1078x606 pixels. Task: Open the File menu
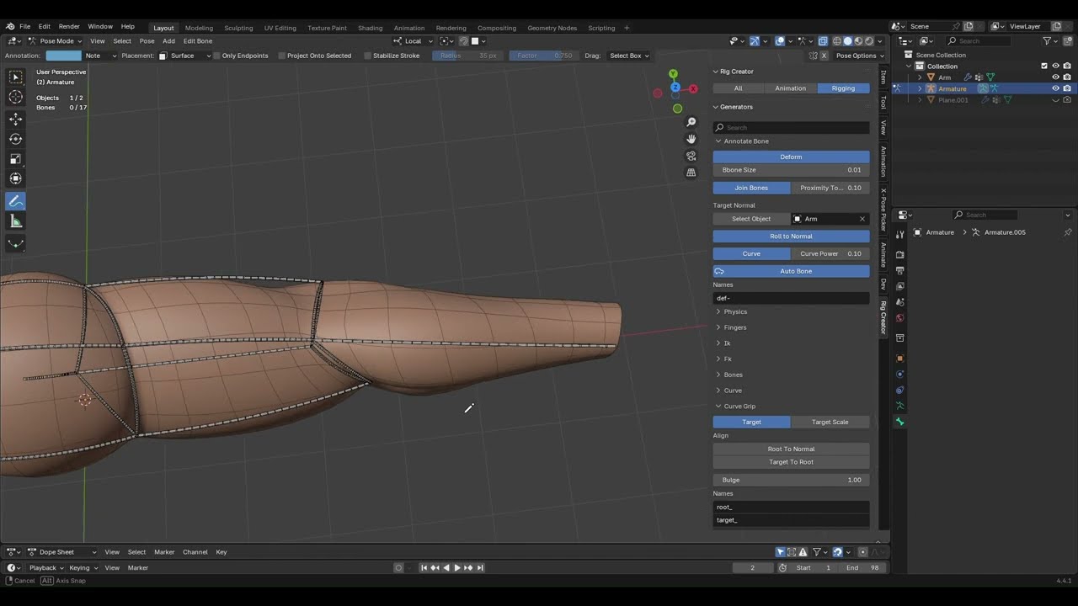point(24,27)
